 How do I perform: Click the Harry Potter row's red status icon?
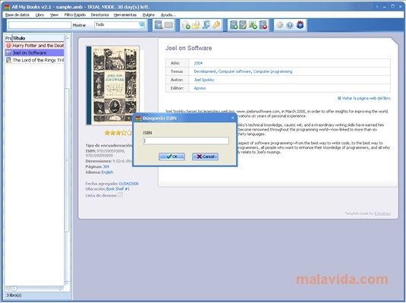click(8, 46)
